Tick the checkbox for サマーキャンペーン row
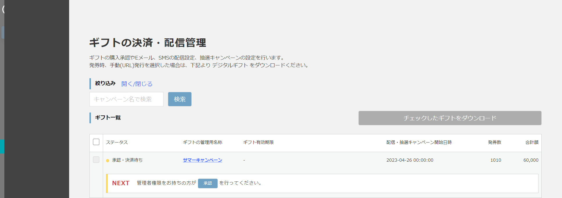This screenshot has width=562, height=198. tap(96, 160)
